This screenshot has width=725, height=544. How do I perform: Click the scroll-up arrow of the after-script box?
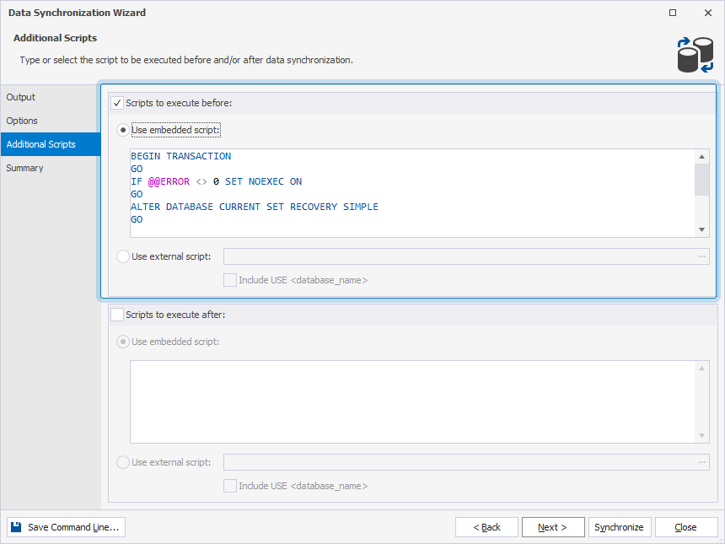[x=701, y=368]
